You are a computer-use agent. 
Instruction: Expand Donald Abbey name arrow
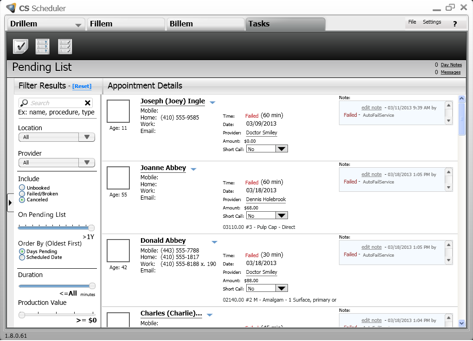[x=215, y=242]
